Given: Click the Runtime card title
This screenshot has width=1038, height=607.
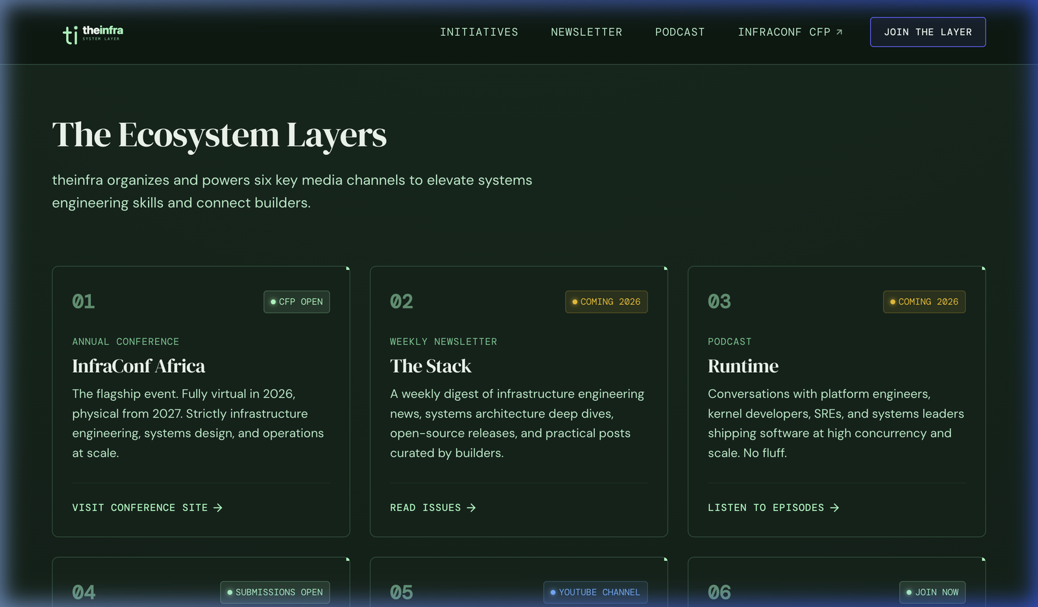Looking at the screenshot, I should [x=743, y=366].
